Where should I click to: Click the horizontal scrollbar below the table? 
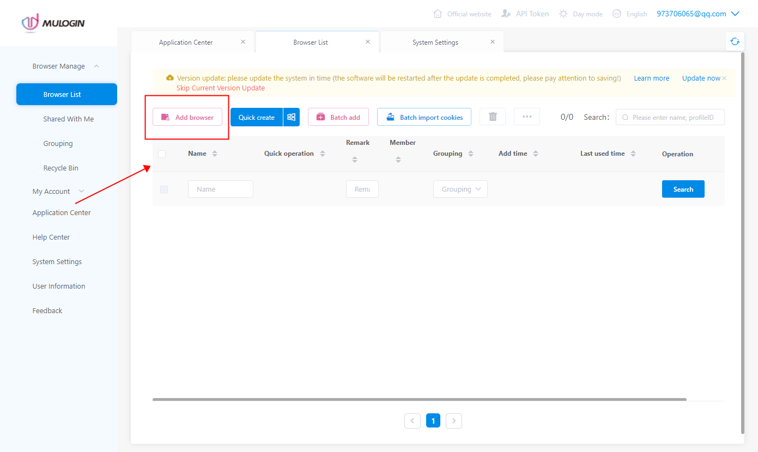click(x=419, y=399)
